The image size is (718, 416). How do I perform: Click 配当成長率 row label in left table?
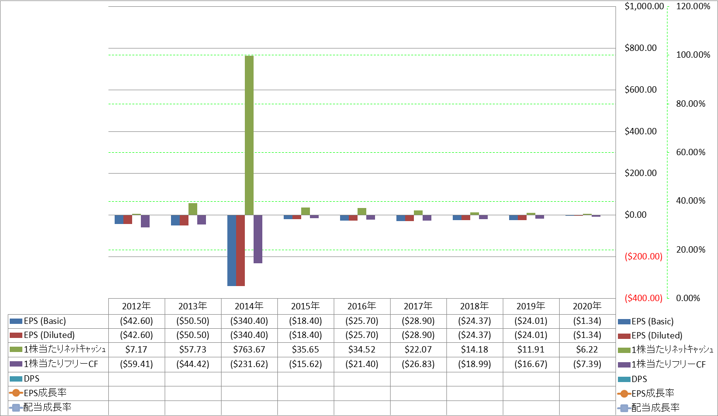click(48, 407)
